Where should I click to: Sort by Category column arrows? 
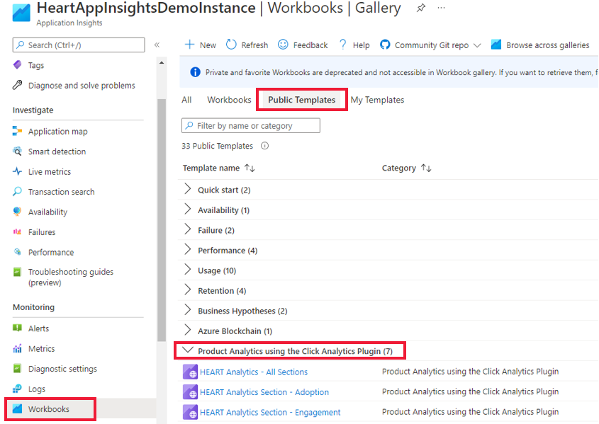426,168
